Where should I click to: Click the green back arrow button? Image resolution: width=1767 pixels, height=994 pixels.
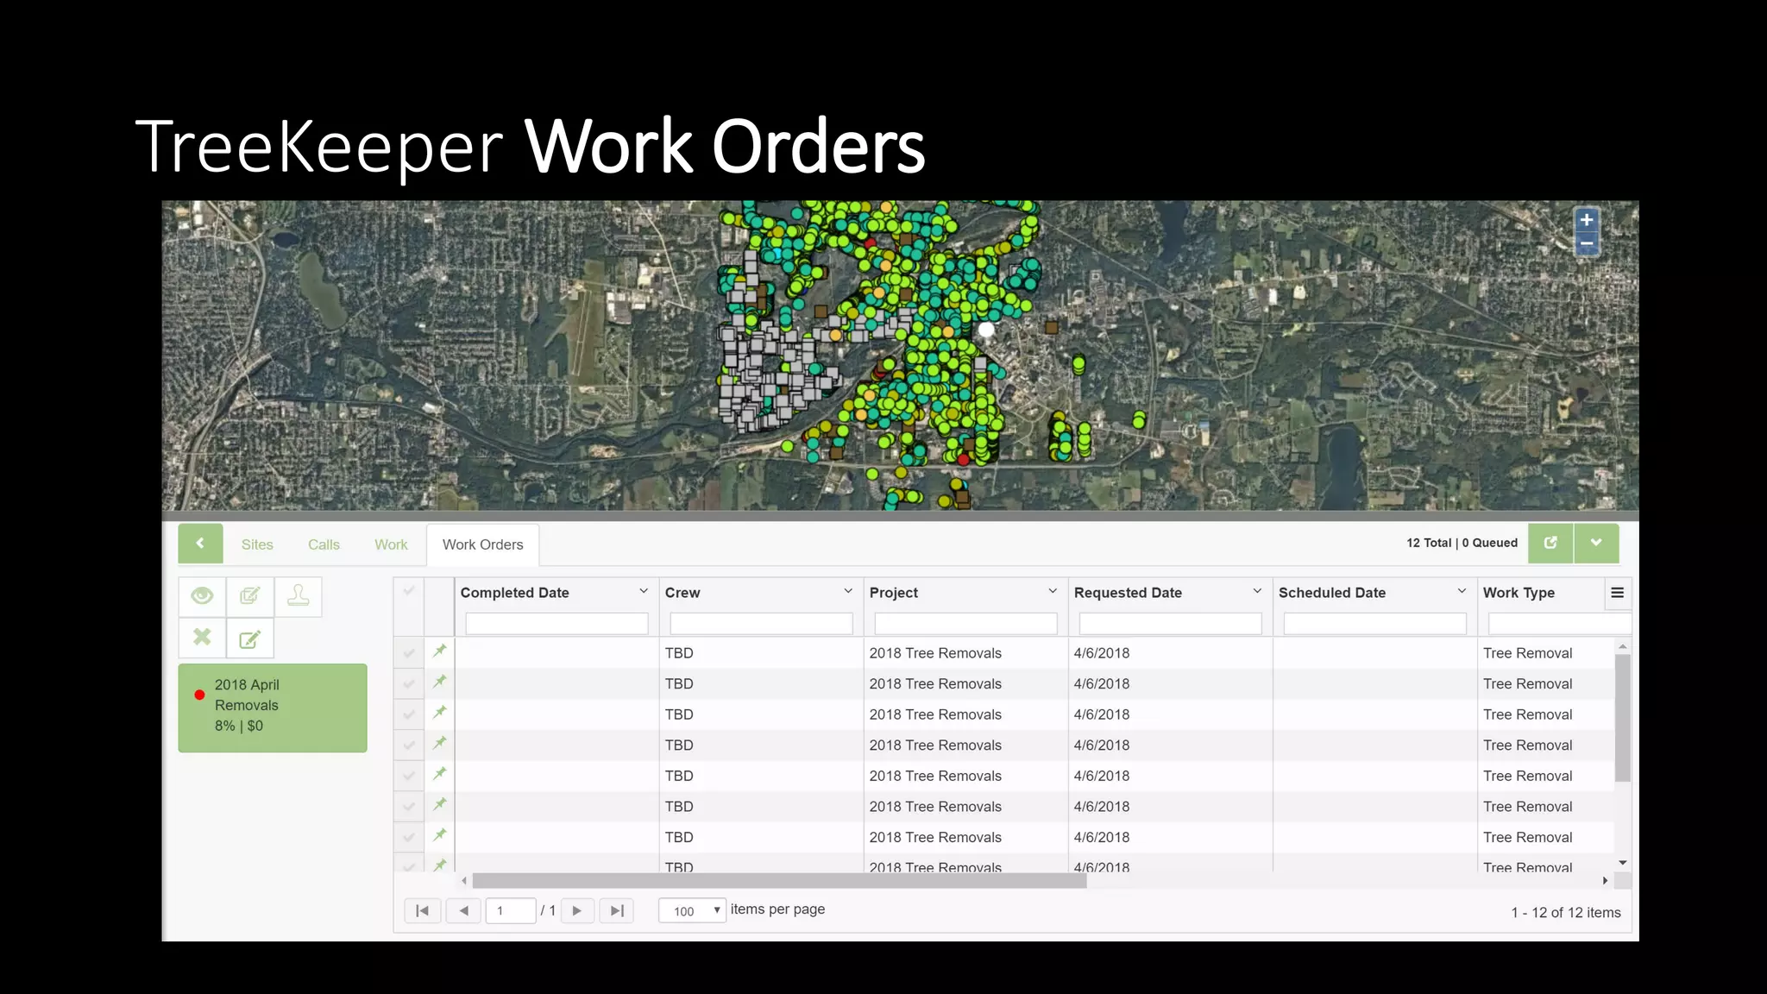(x=200, y=544)
